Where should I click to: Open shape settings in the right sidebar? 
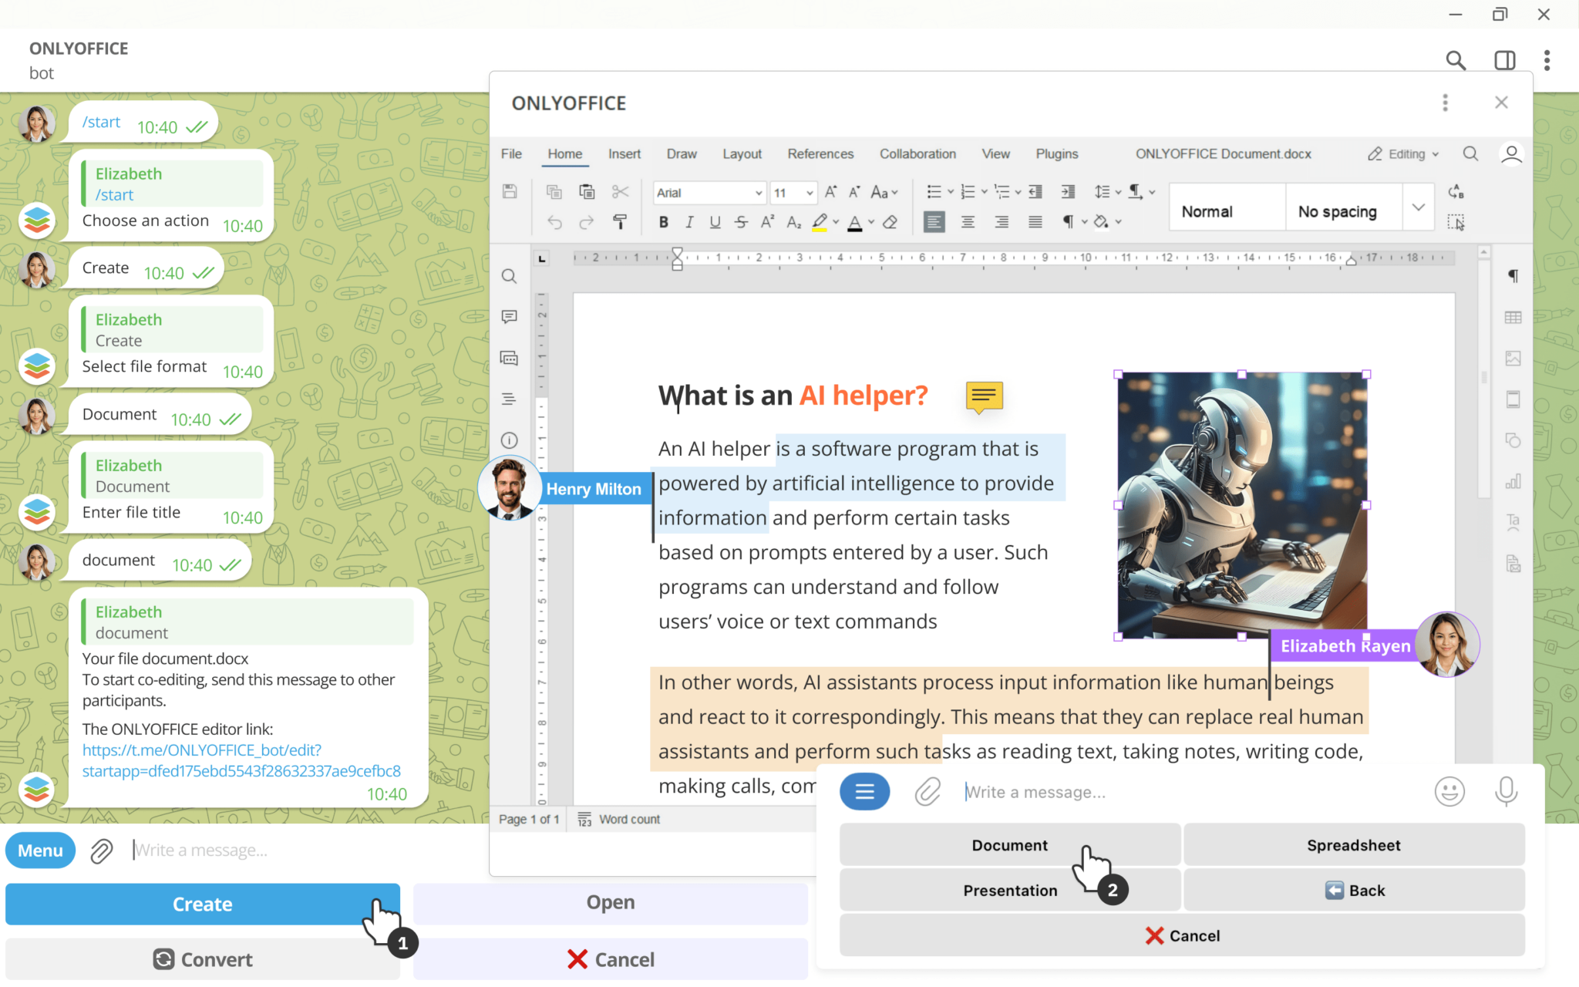(1513, 440)
